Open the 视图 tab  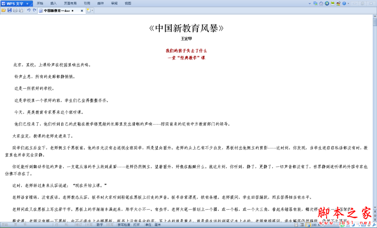coord(128,3)
